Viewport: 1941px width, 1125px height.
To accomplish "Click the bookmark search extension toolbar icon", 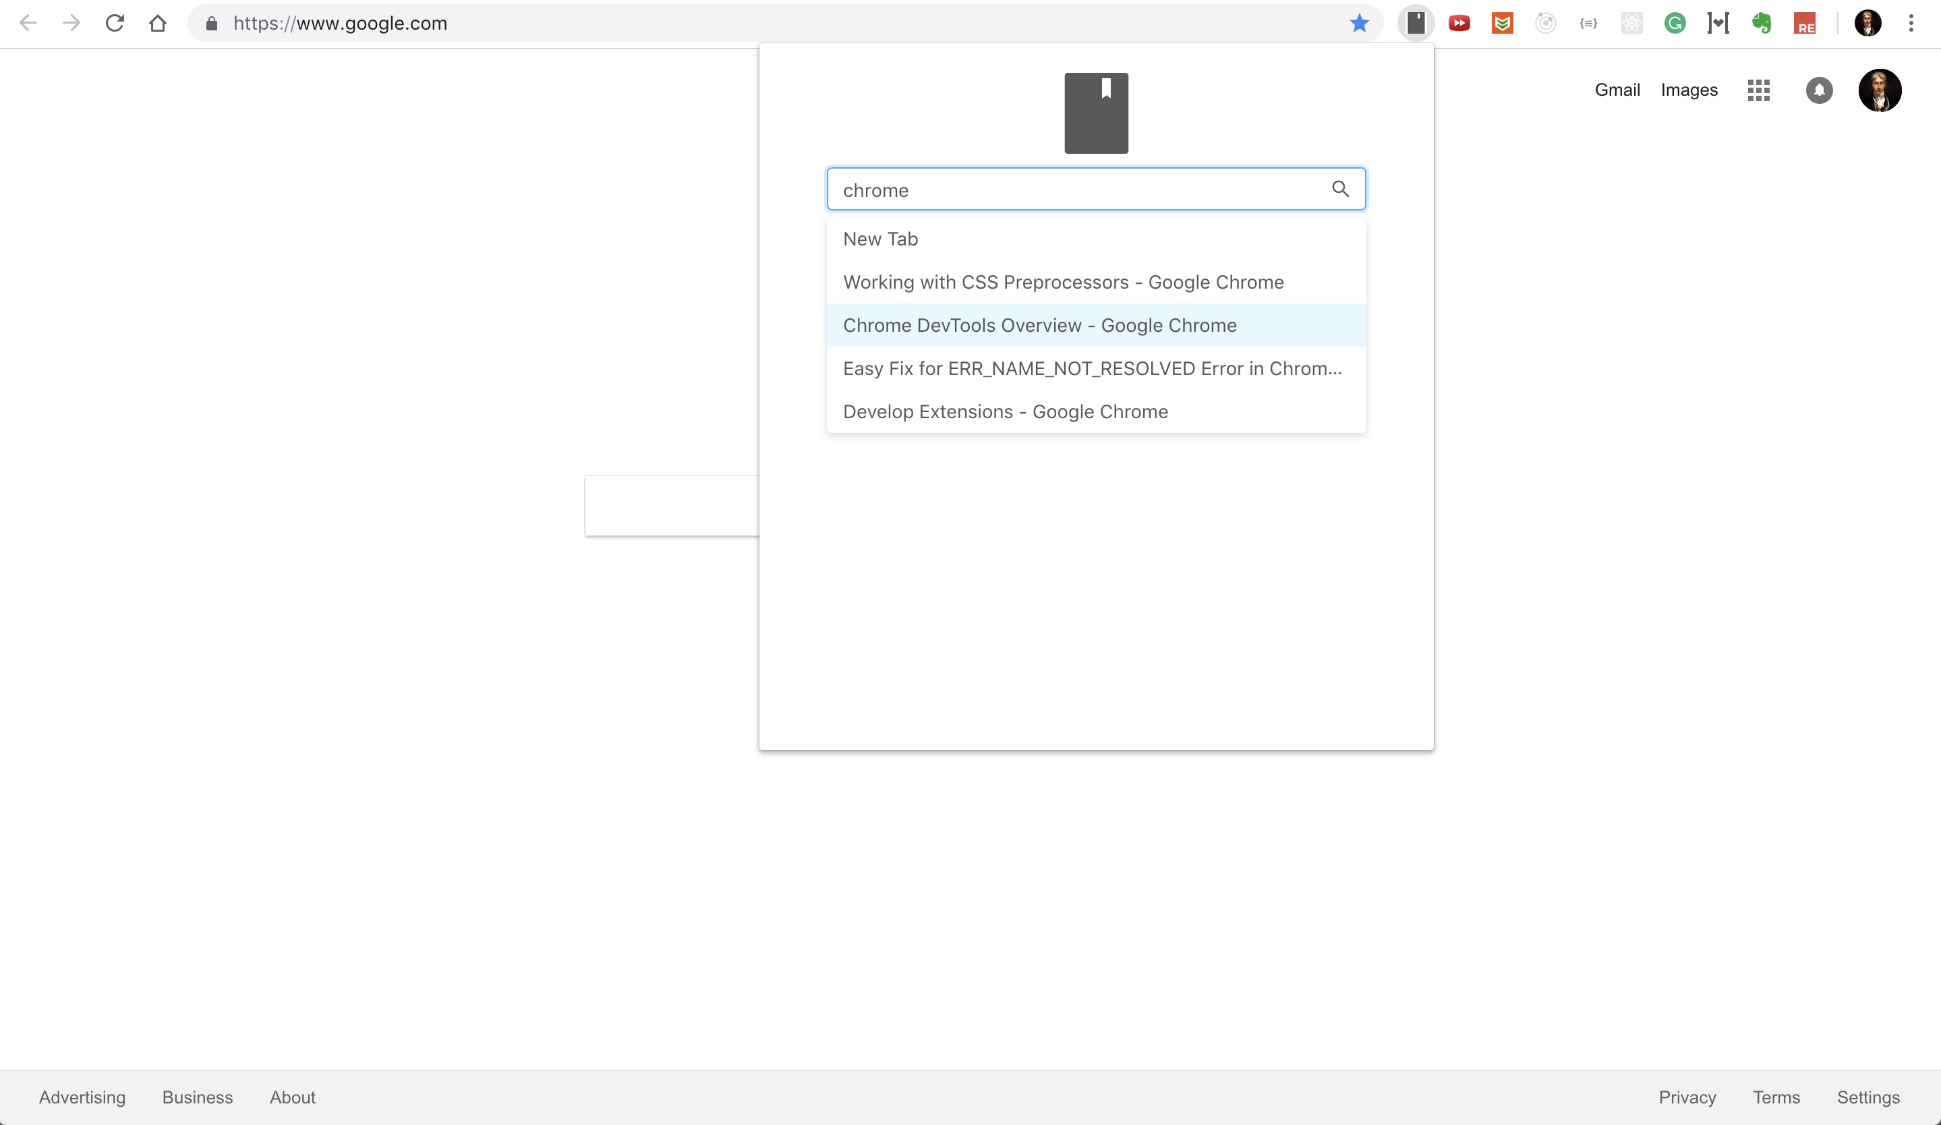I will (1416, 23).
